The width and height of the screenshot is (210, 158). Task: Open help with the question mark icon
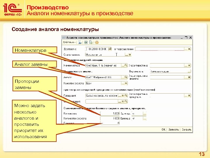tap(97, 42)
